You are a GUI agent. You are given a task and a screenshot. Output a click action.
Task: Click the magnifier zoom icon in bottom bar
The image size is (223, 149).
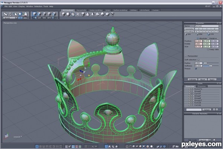pyautogui.click(x=93, y=146)
